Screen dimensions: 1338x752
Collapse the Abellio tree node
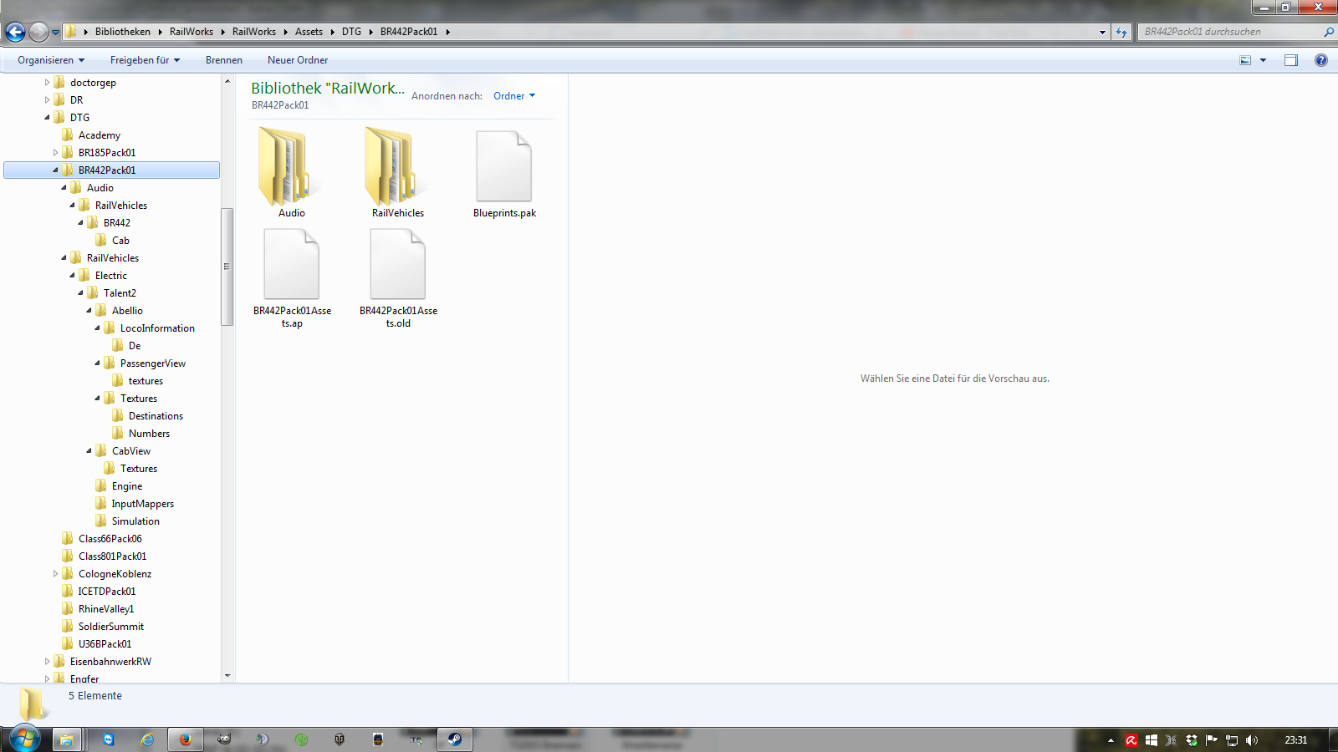point(89,311)
